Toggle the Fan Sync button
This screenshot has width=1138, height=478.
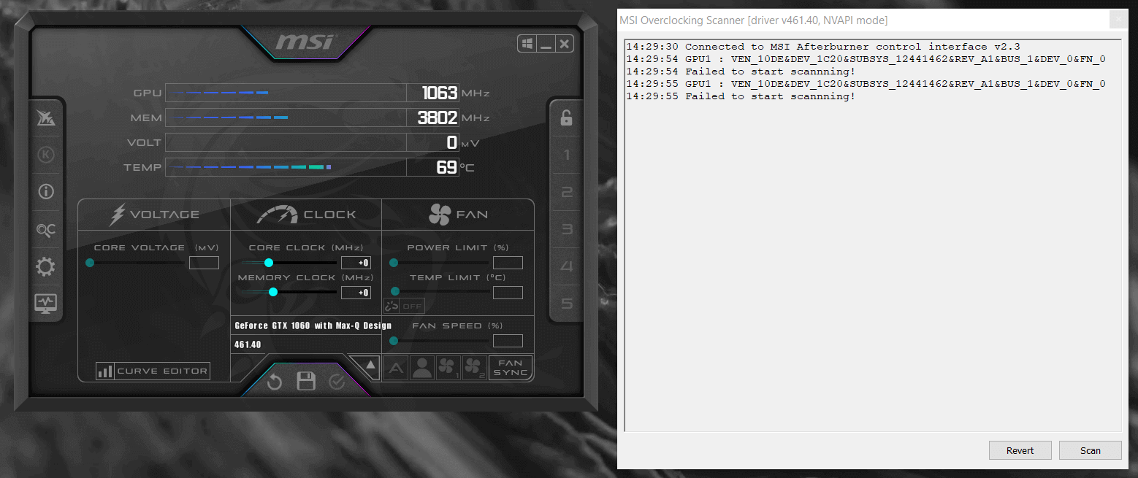511,368
